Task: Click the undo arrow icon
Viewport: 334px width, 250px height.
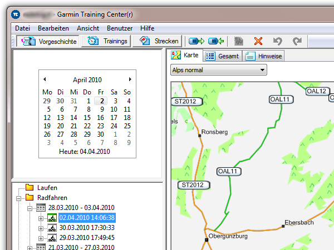Action: [278, 41]
